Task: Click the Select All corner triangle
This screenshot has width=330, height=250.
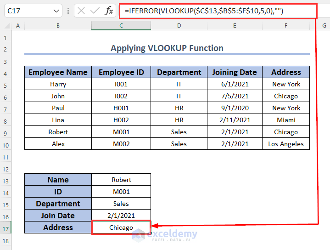Action: [x=7, y=26]
